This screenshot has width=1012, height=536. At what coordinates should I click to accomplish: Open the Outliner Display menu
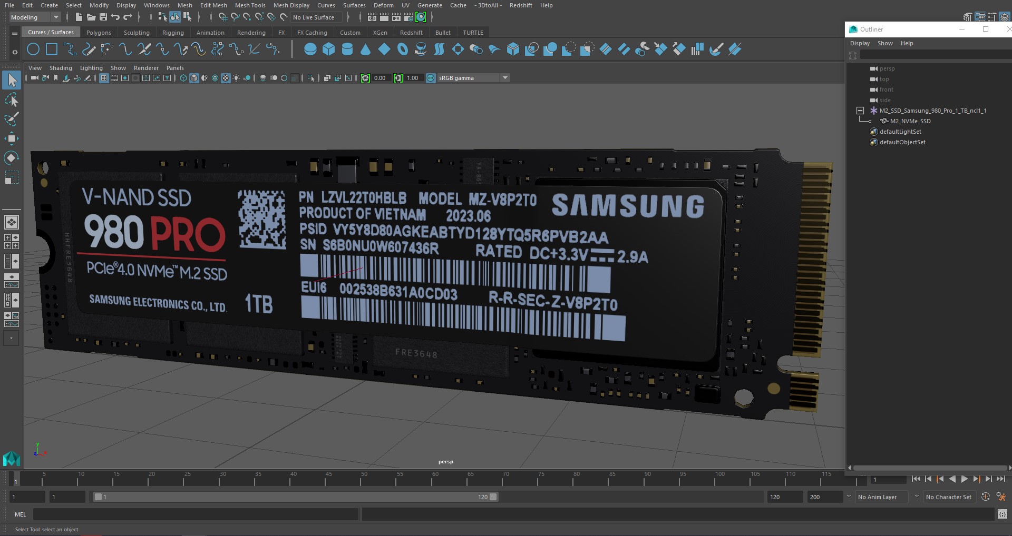(860, 43)
